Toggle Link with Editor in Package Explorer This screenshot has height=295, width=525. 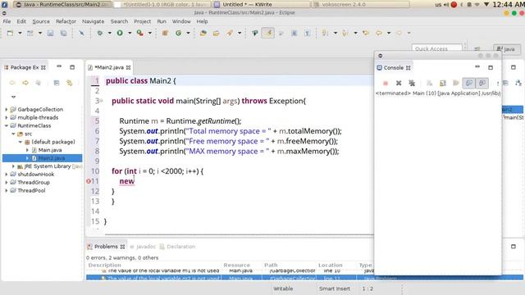point(69,83)
